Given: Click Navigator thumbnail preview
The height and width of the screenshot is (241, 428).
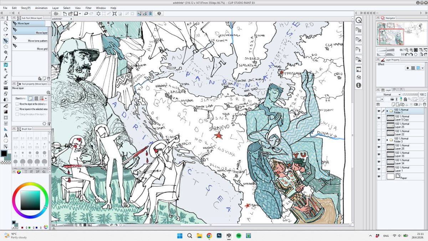Looking at the screenshot, I should pyautogui.click(x=402, y=33).
